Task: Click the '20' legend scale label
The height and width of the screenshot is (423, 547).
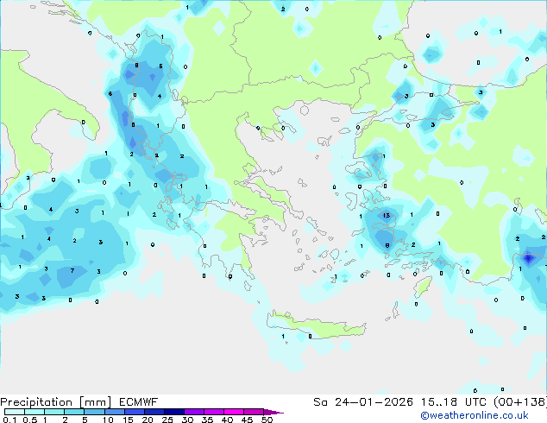Action: point(148,420)
